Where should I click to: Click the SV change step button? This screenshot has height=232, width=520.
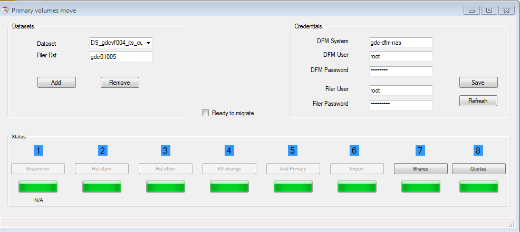point(229,168)
